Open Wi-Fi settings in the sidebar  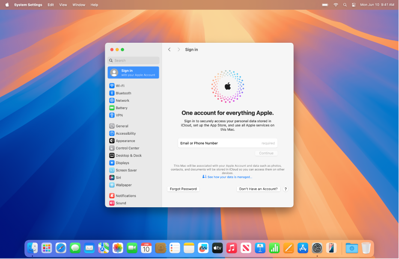click(x=121, y=85)
